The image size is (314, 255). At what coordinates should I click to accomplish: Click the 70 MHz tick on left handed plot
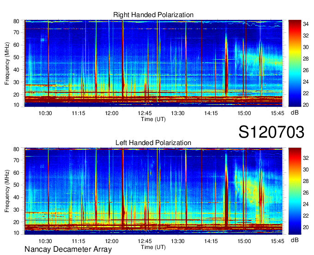tap(16, 160)
